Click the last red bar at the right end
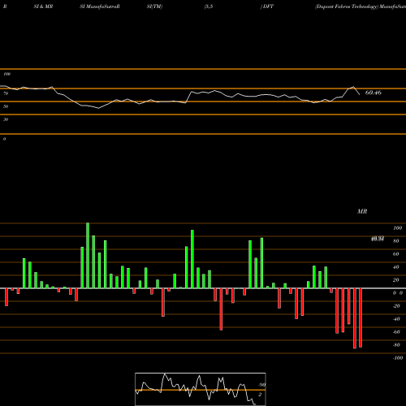The width and height of the screenshot is (406, 406). coord(361,317)
